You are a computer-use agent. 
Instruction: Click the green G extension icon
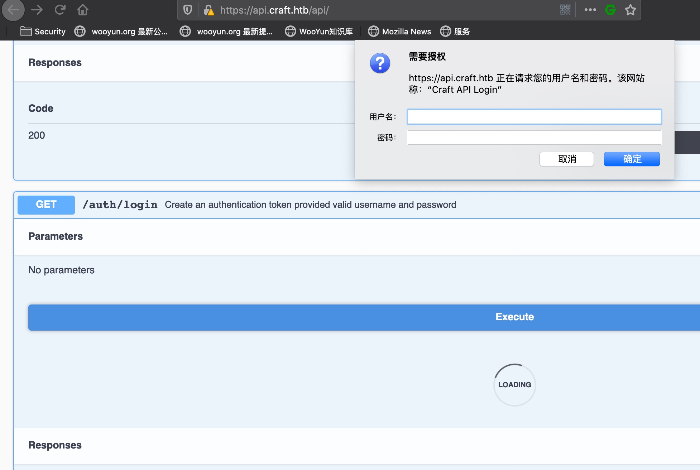click(x=610, y=10)
